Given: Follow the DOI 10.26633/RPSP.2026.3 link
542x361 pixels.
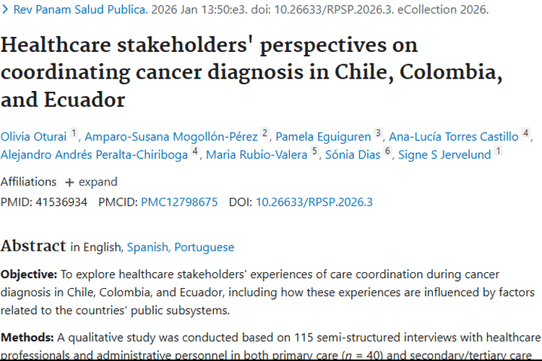Looking at the screenshot, I should [314, 202].
